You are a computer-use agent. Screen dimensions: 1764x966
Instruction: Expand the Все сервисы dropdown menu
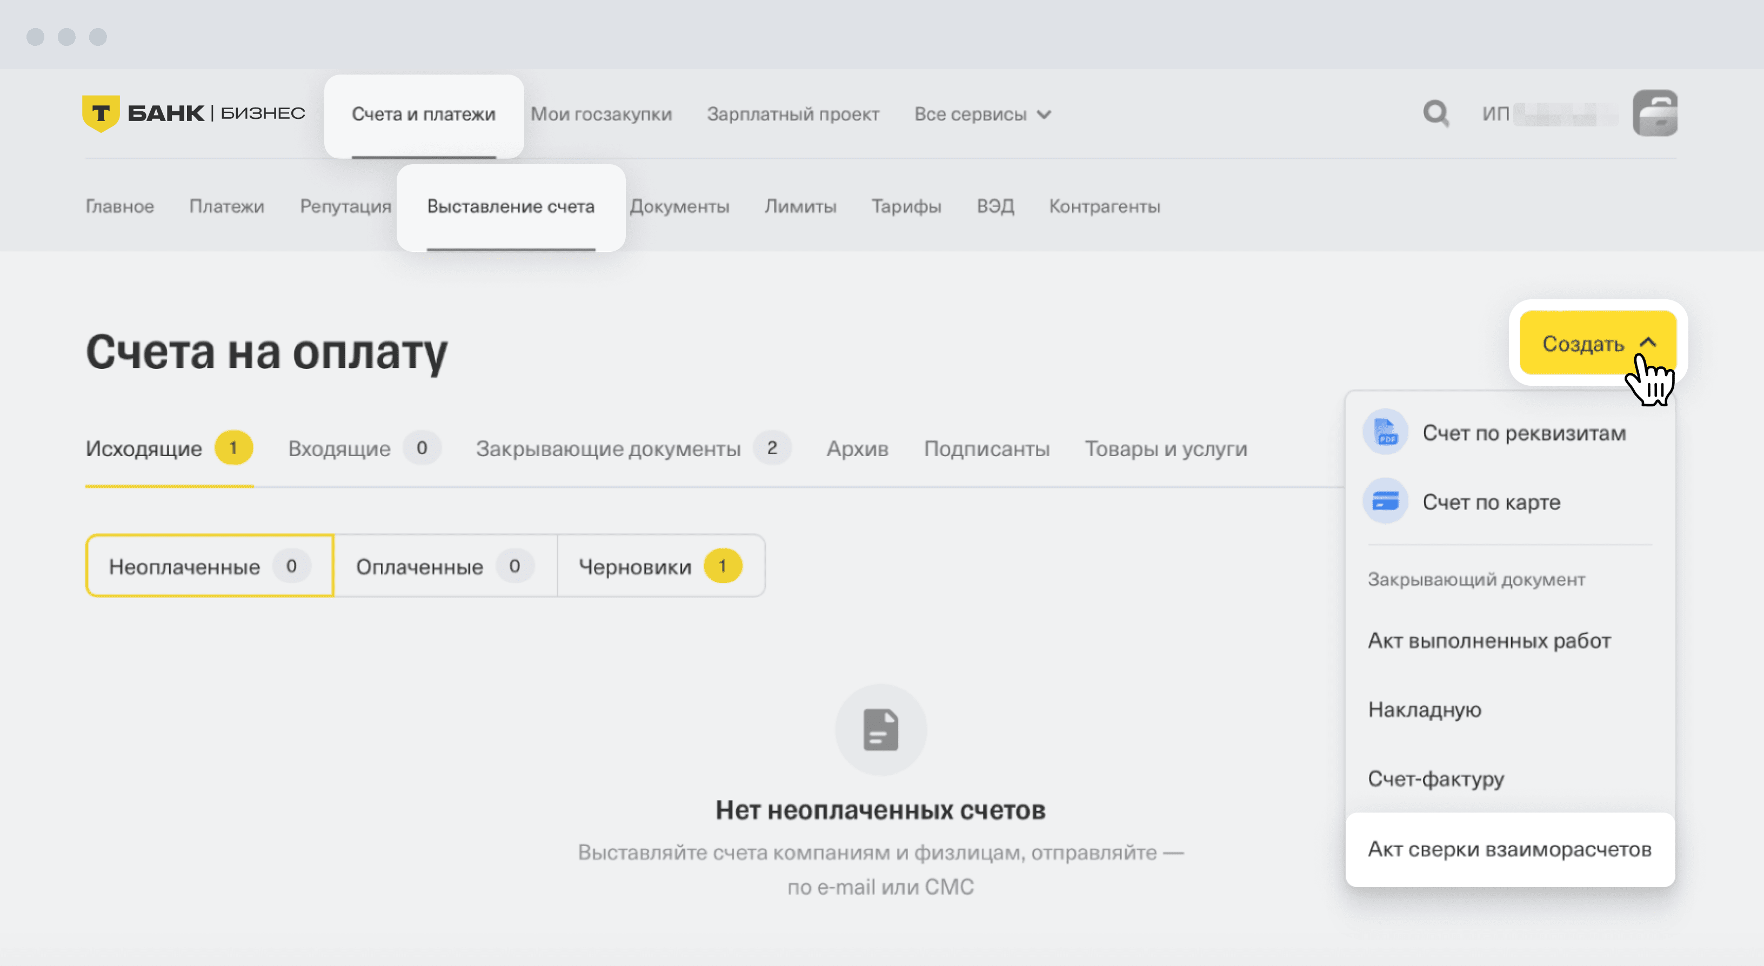click(x=980, y=114)
